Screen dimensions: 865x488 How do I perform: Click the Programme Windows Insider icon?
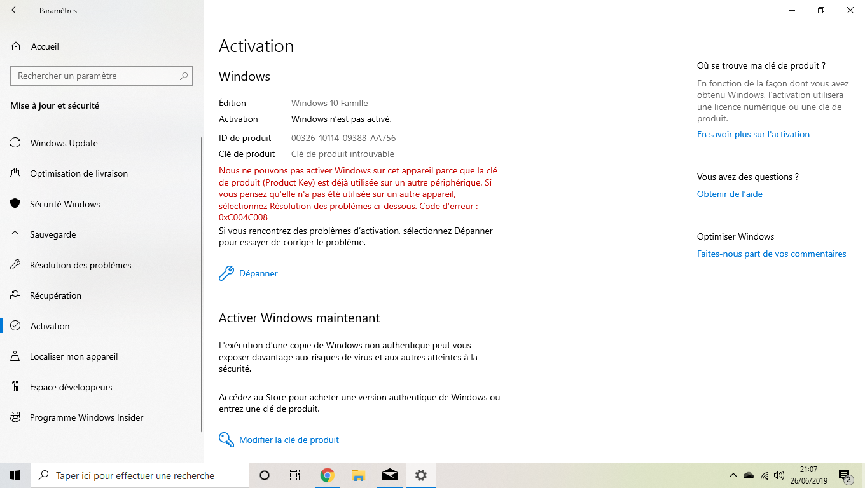(x=15, y=417)
